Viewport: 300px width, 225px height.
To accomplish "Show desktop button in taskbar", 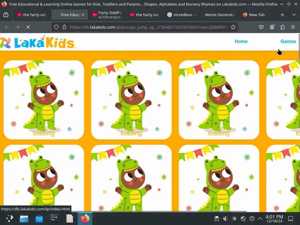I will (x=291, y=219).
